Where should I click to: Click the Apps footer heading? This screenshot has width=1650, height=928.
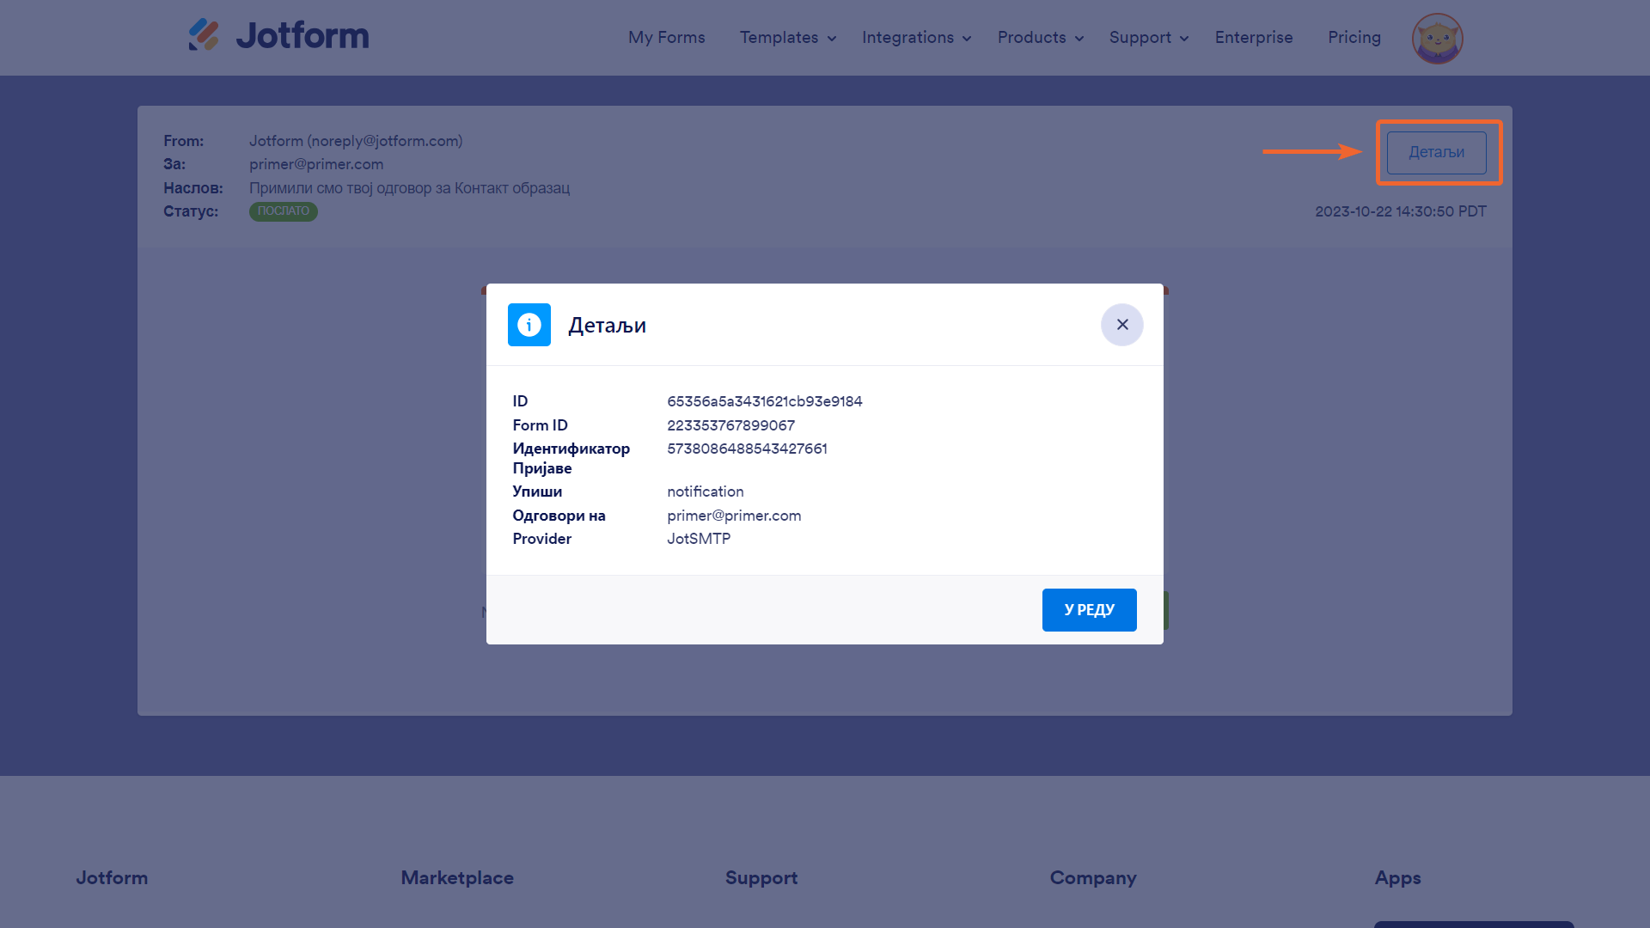1397,878
